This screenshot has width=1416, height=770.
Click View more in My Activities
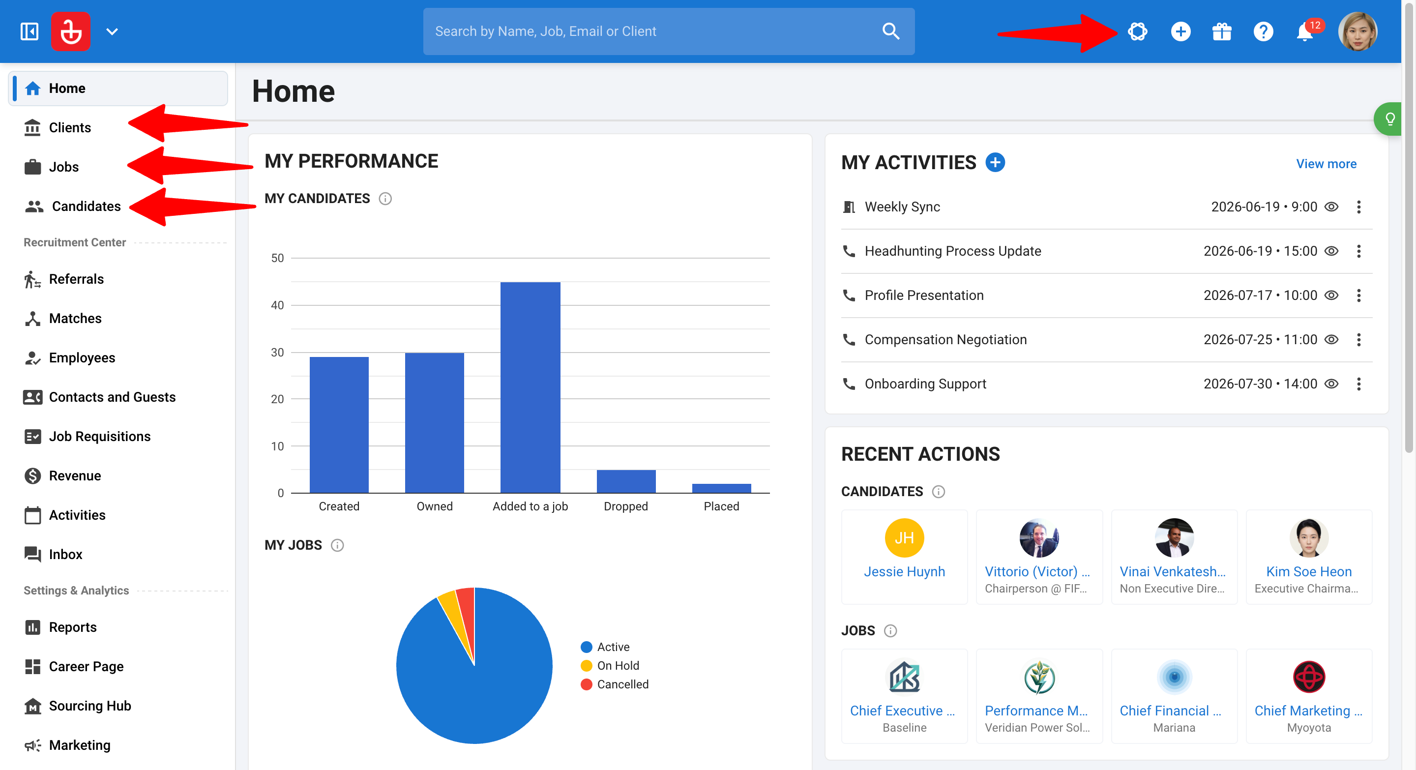[x=1326, y=164]
